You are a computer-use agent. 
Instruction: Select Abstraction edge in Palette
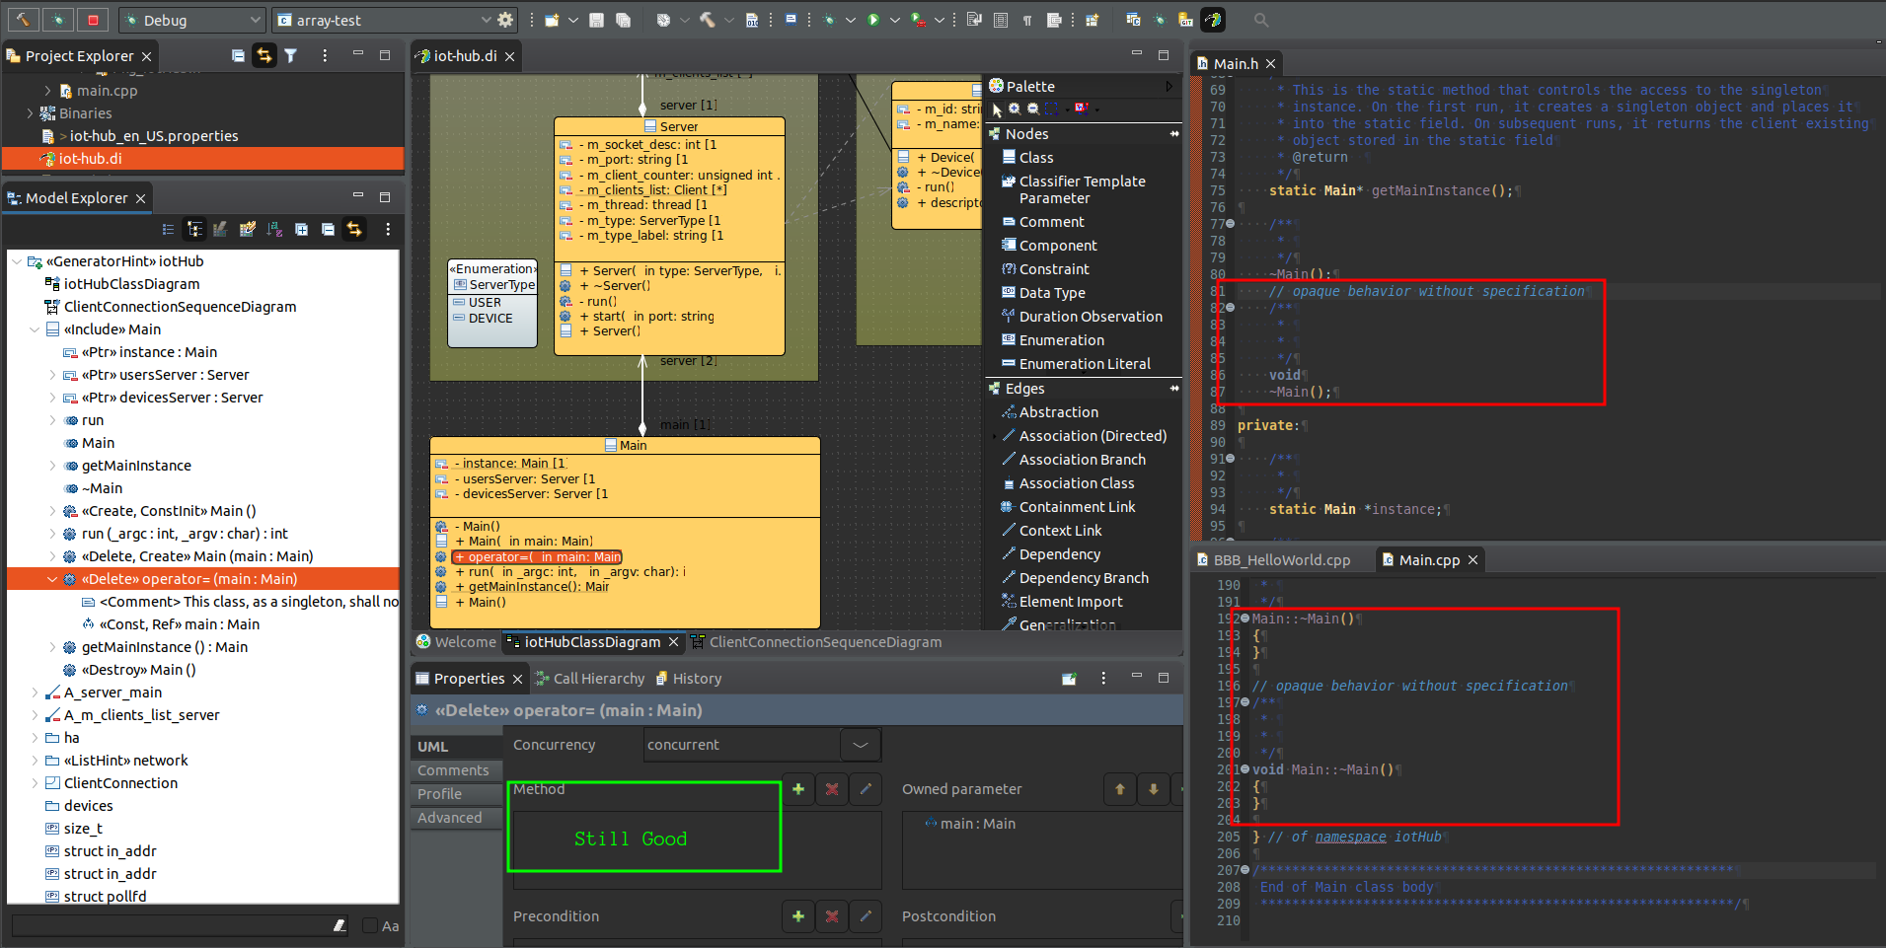1058,412
